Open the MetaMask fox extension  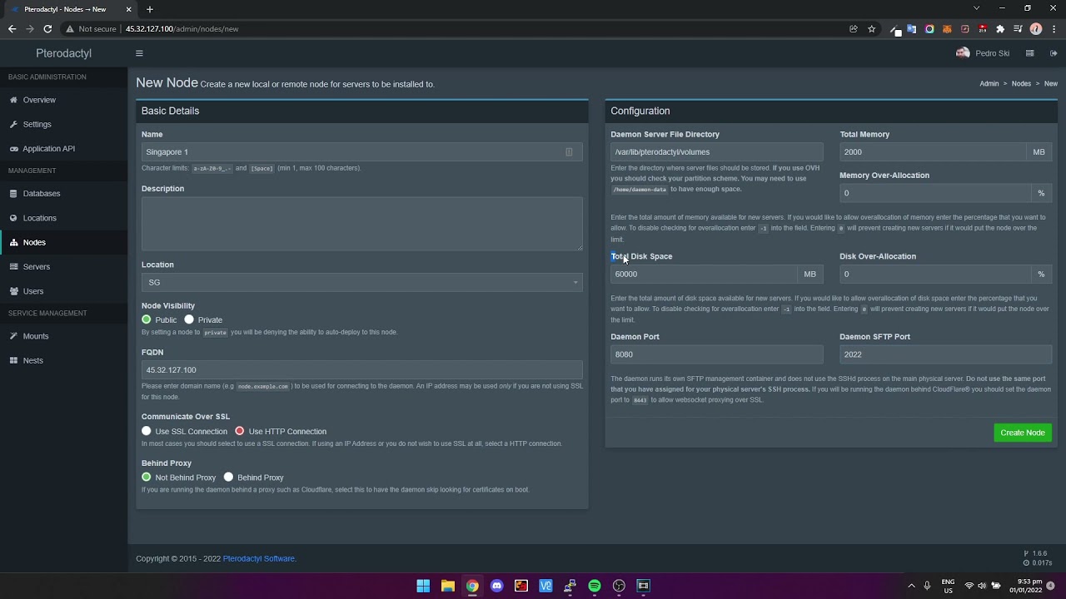coord(947,28)
